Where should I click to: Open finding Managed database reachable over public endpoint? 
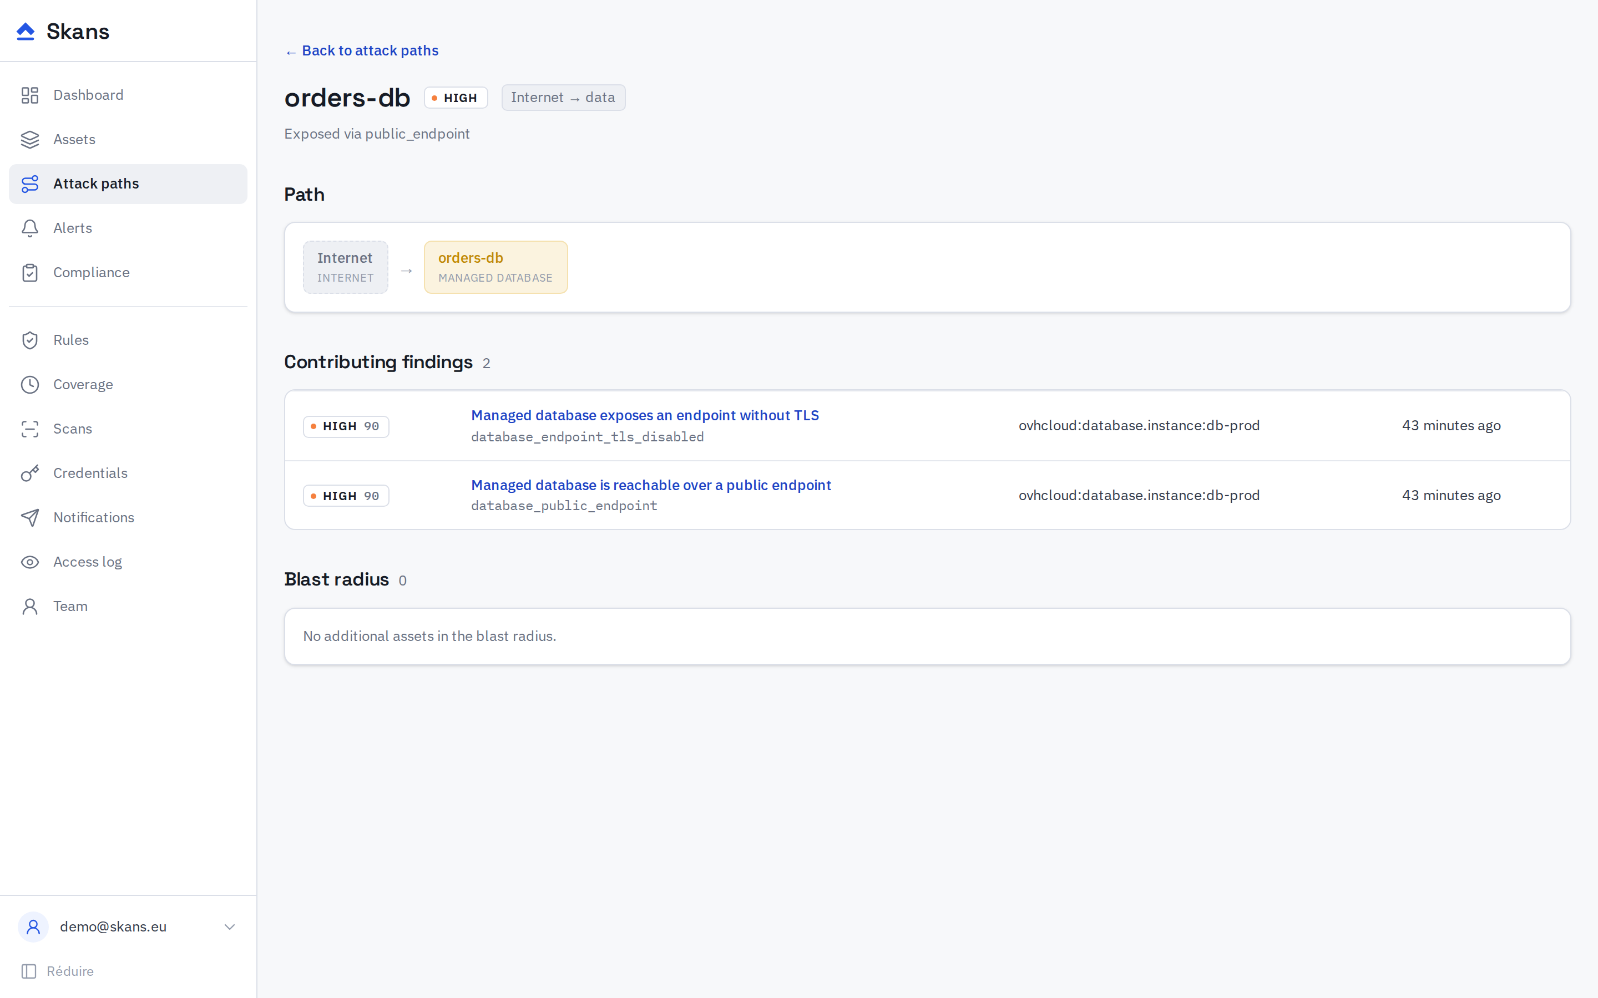pyautogui.click(x=650, y=485)
